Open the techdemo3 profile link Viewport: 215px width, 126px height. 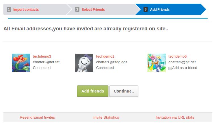[42, 56]
